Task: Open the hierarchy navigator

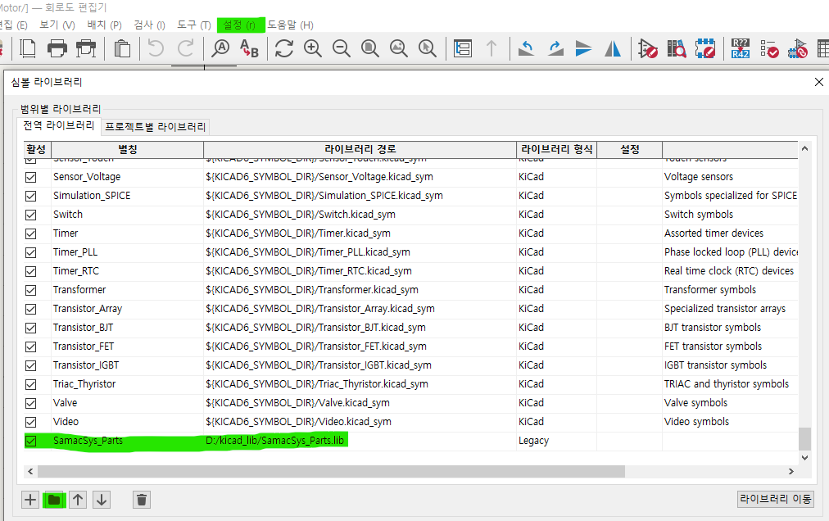Action: pos(463,48)
